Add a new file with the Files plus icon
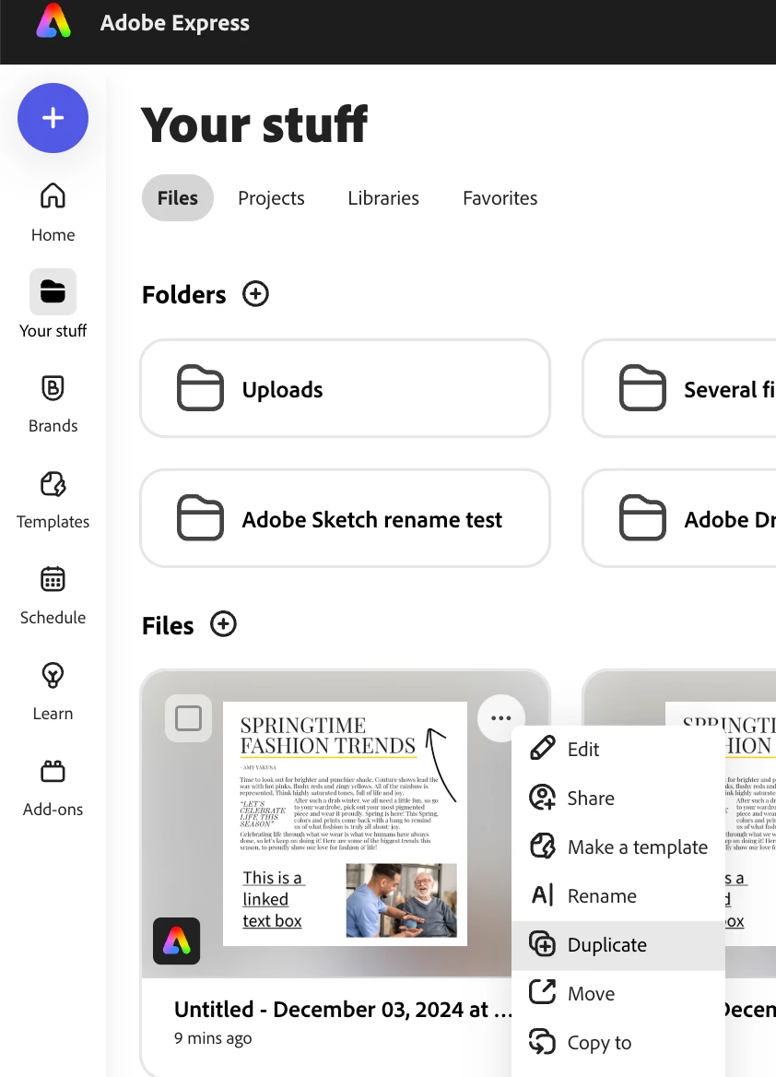 click(223, 624)
